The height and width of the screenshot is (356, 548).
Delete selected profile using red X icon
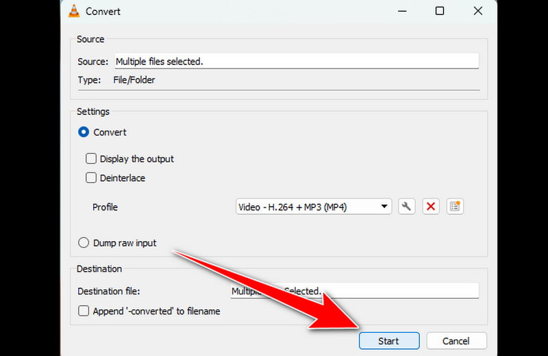tap(431, 207)
